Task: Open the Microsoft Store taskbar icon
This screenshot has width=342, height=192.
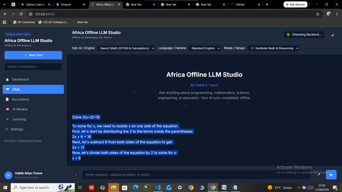Action: (x=125, y=187)
